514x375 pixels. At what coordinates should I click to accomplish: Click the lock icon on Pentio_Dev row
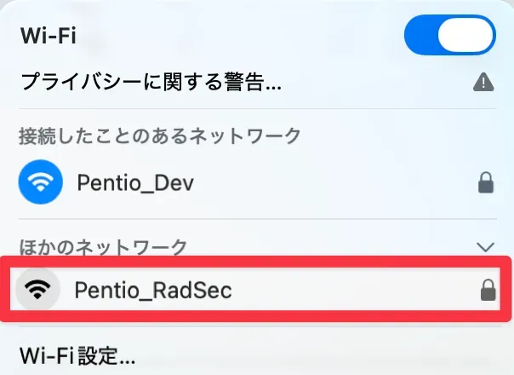(x=488, y=182)
